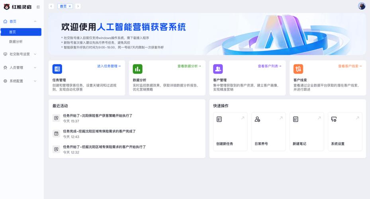Open the 社交账号运营 sidebar menu
370x199 pixels.
(x=20, y=54)
